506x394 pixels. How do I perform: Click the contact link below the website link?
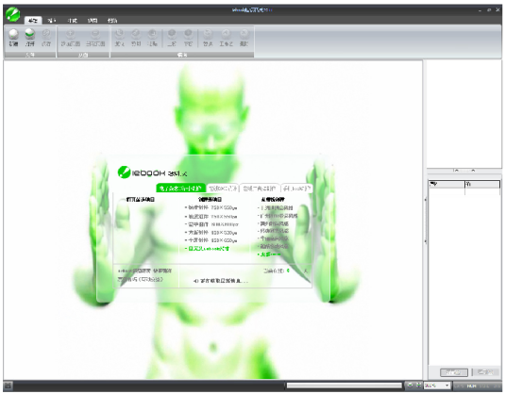[141, 279]
